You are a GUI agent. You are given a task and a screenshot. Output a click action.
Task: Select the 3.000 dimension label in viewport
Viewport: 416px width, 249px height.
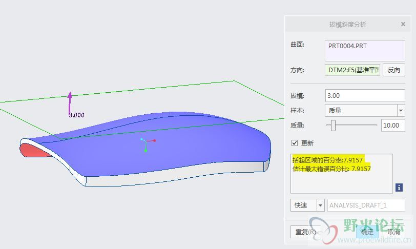tap(77, 115)
